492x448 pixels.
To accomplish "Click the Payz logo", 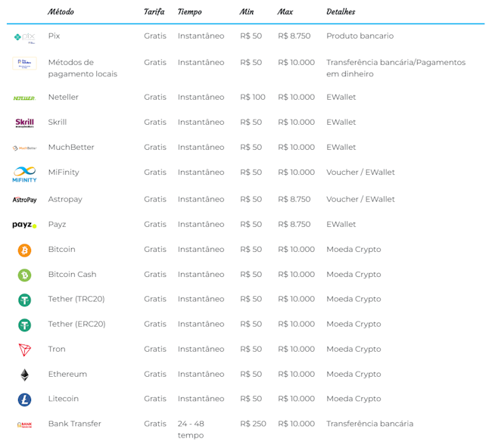I will tap(24, 225).
